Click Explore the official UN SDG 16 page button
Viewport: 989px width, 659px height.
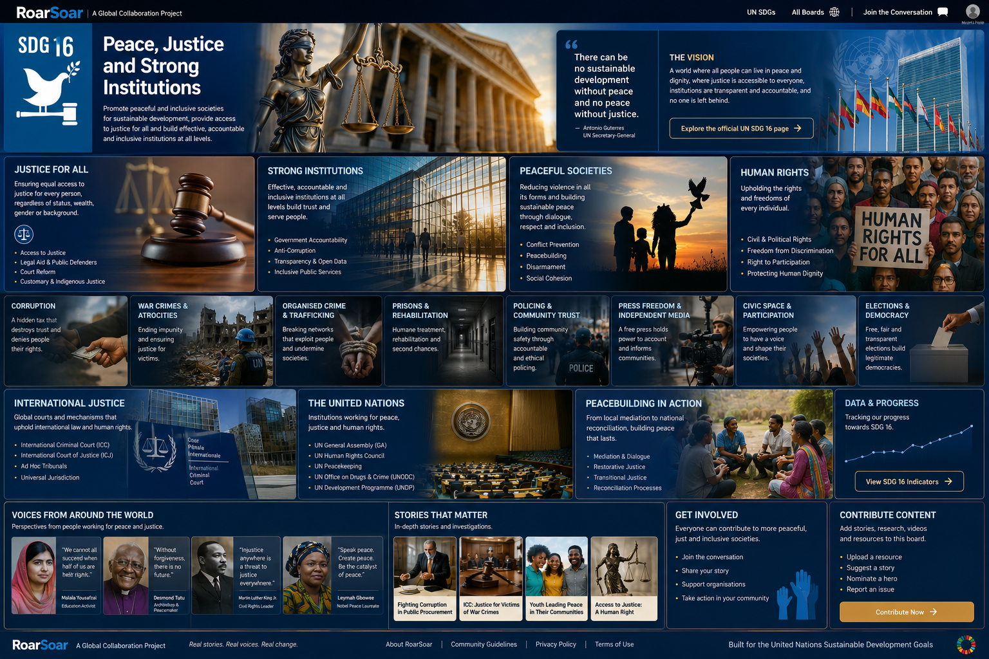(741, 128)
